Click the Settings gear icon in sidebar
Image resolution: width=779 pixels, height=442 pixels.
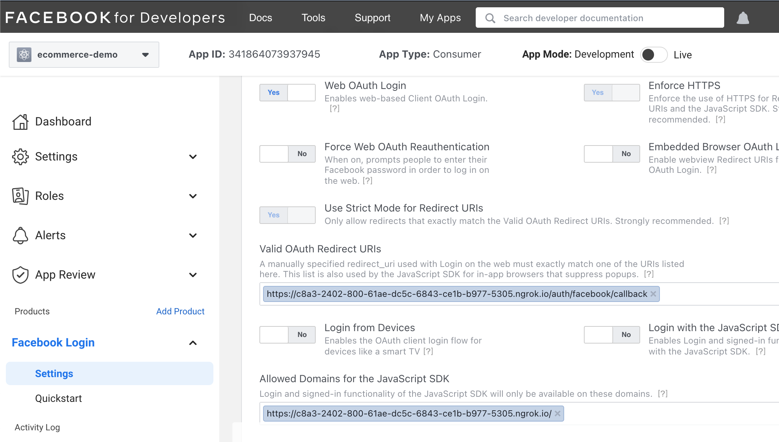pos(20,157)
